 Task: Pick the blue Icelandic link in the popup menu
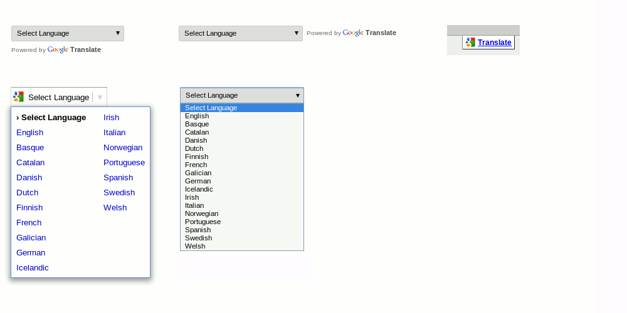tap(33, 268)
